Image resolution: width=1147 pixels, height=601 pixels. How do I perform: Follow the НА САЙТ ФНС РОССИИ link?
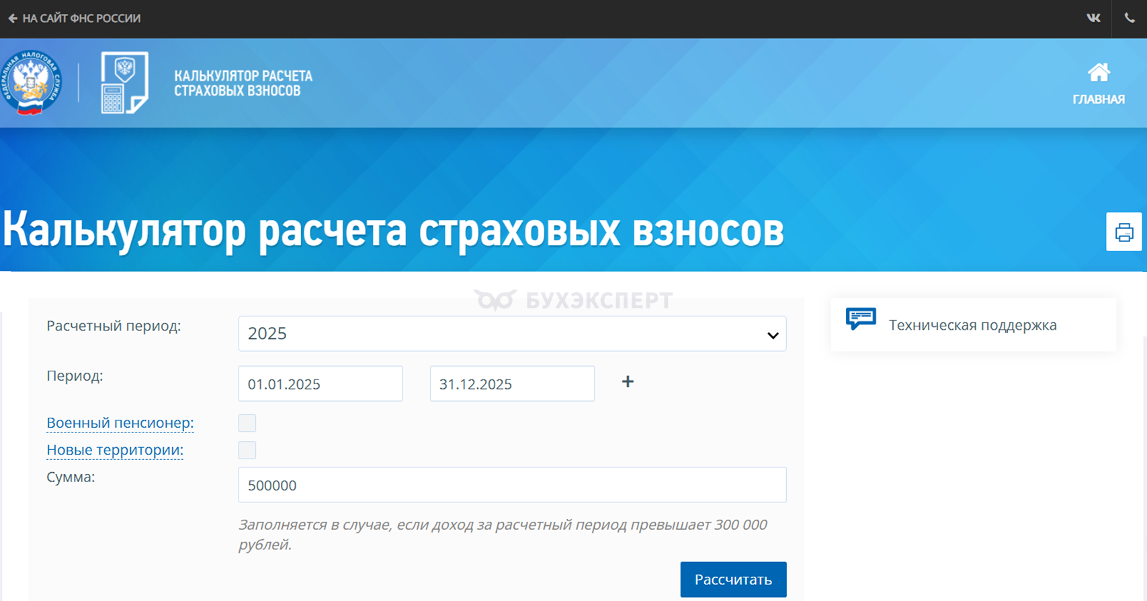click(81, 18)
